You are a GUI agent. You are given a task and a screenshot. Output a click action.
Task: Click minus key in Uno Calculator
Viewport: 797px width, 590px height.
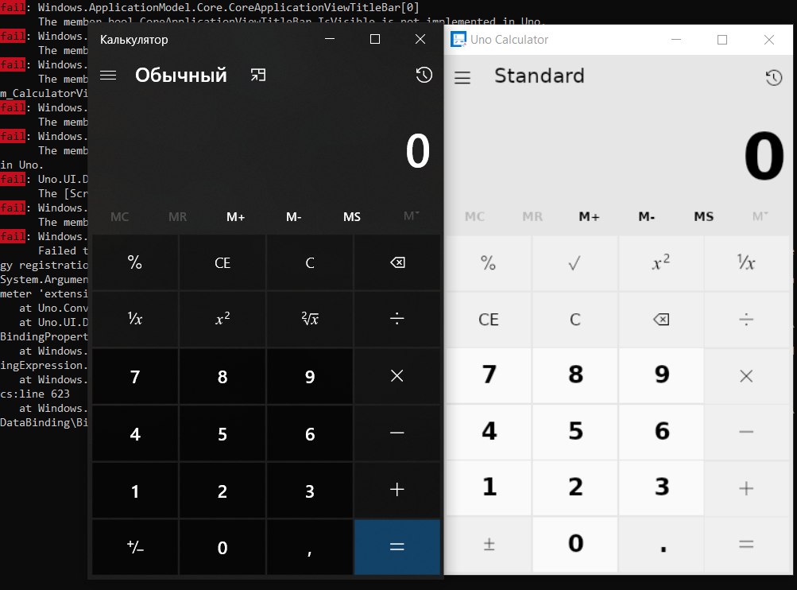coord(746,432)
